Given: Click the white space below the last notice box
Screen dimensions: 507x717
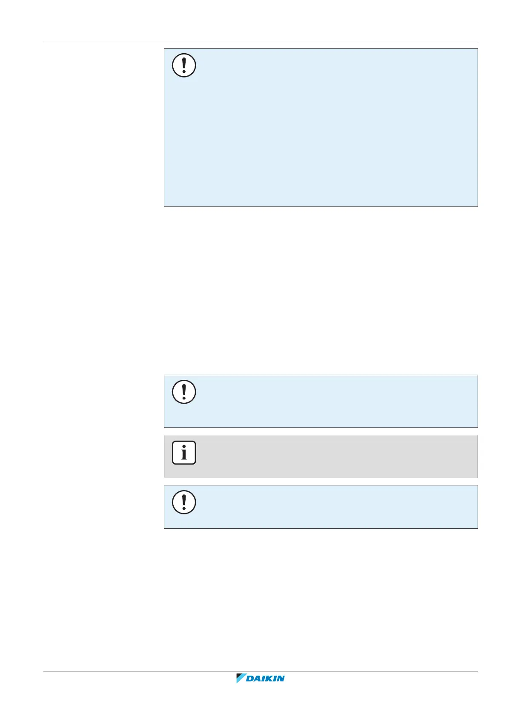Looking at the screenshot, I should tap(319, 596).
